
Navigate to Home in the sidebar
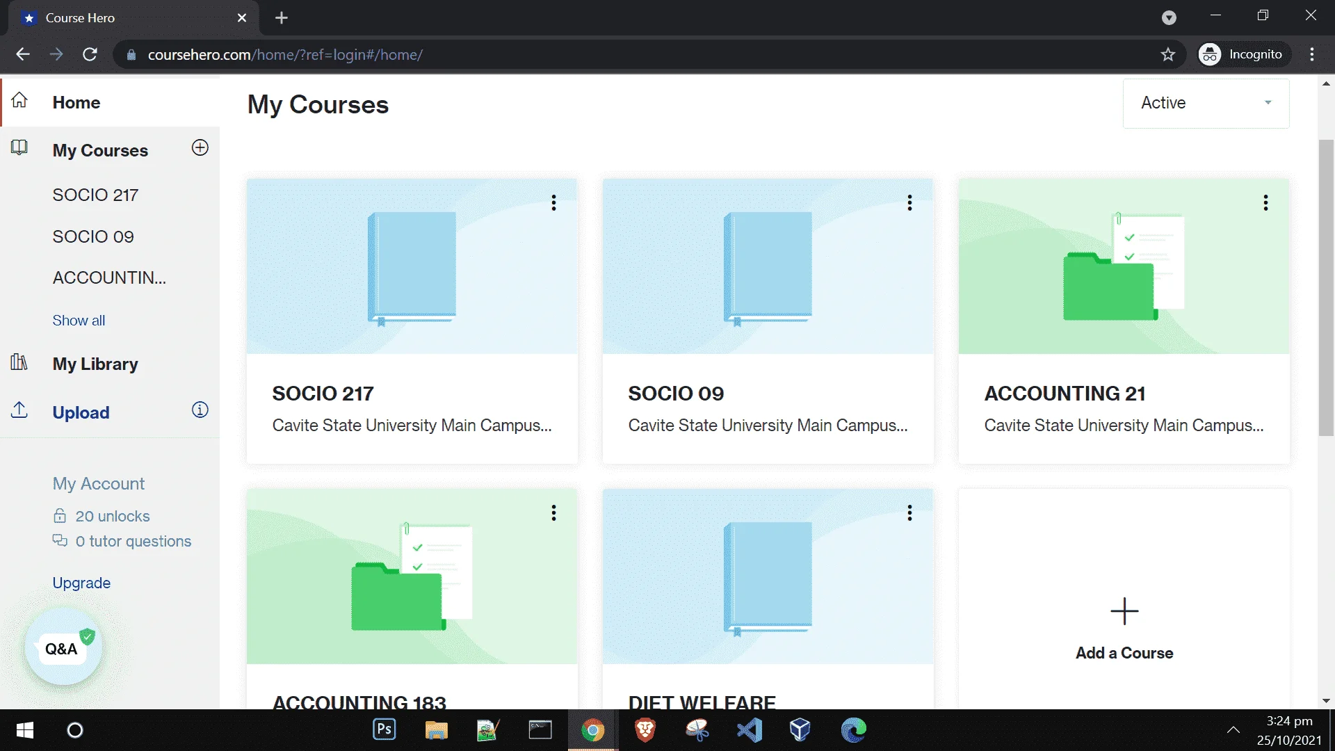(76, 102)
